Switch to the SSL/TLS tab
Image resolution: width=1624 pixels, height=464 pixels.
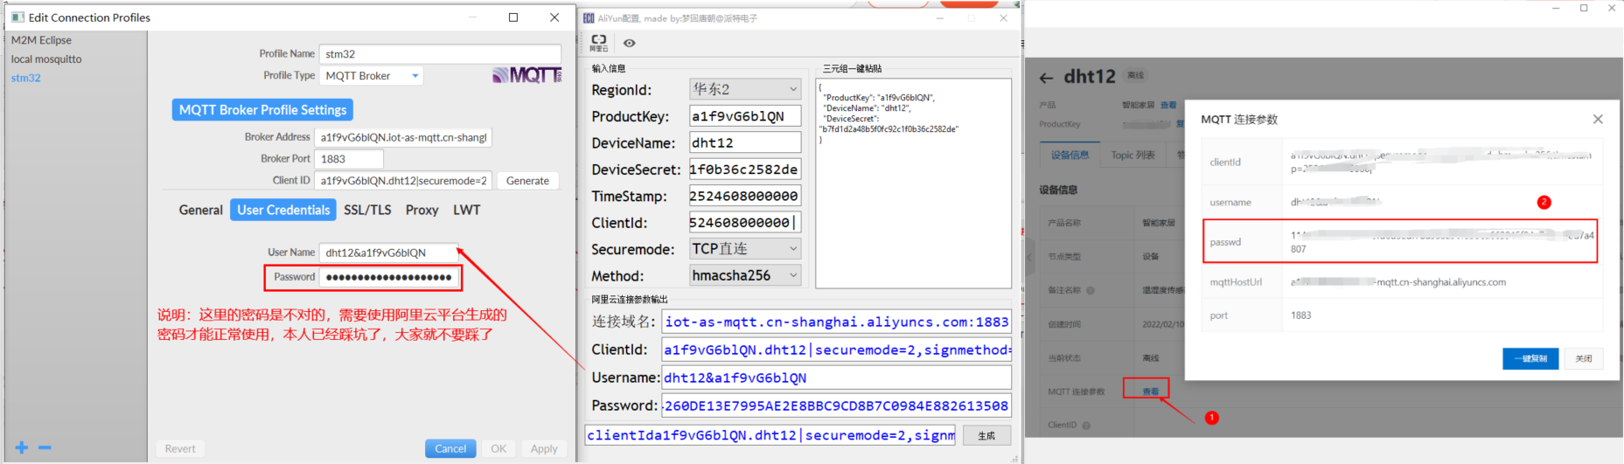[x=367, y=210]
